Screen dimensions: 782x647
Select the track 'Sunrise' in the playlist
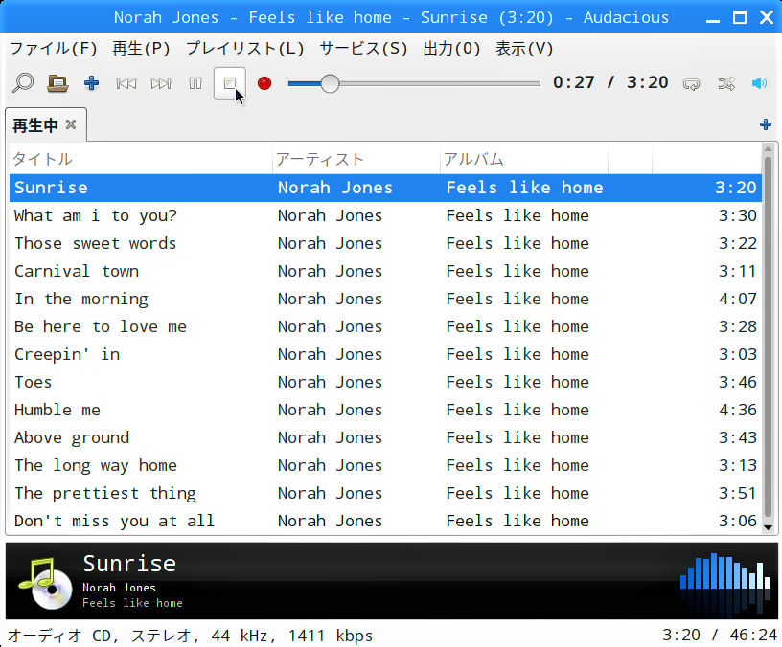[x=385, y=188]
